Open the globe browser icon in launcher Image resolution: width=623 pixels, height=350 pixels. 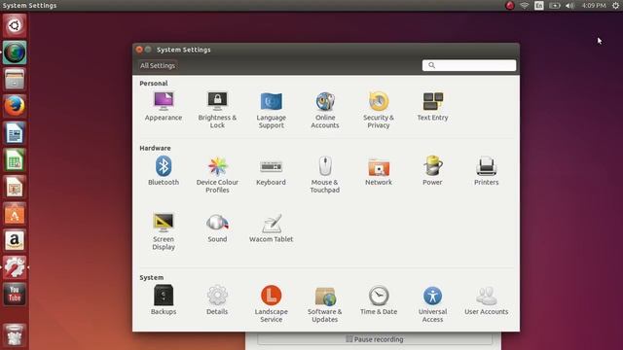(15, 52)
